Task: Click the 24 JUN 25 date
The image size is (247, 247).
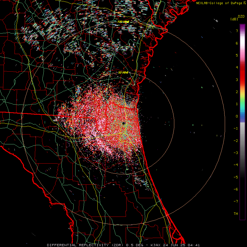Action: point(174,245)
